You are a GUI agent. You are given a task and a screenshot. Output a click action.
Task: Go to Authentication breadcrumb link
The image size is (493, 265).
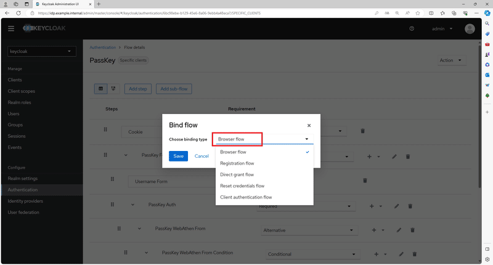point(103,47)
